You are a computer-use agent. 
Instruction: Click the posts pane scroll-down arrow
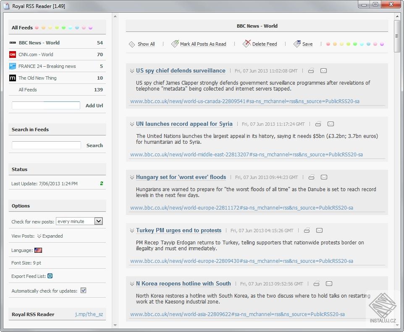[x=397, y=325]
